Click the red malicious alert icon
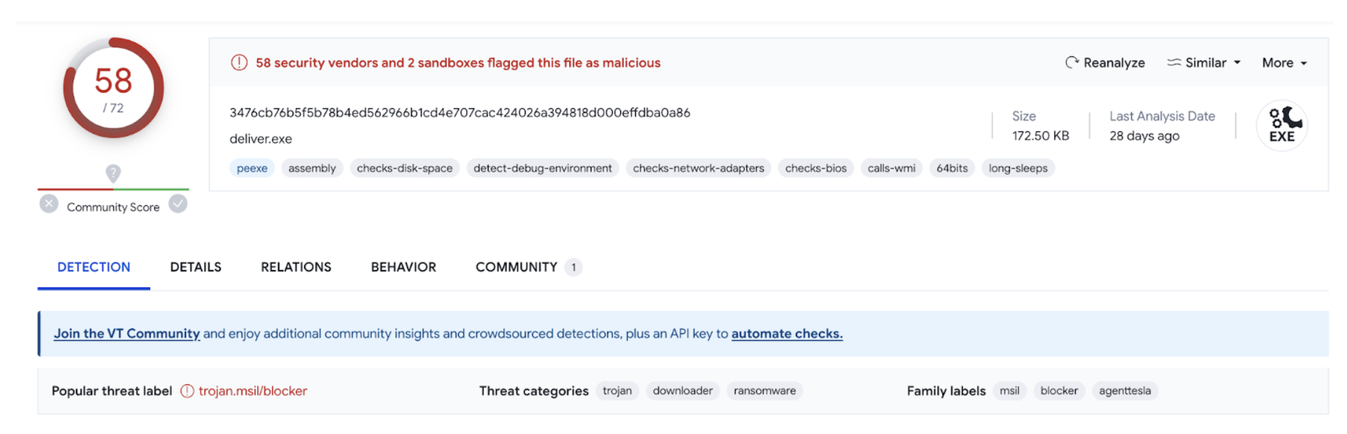The width and height of the screenshot is (1347, 434). (239, 62)
